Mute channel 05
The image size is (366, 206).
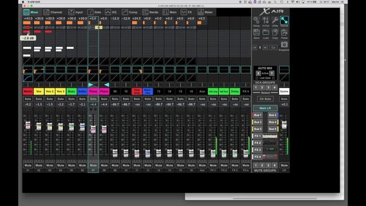[x=71, y=165]
